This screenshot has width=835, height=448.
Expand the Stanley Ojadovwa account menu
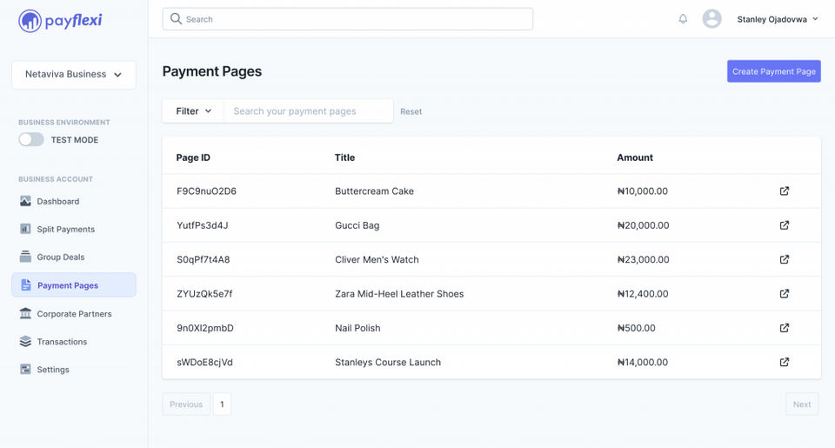[x=778, y=19]
